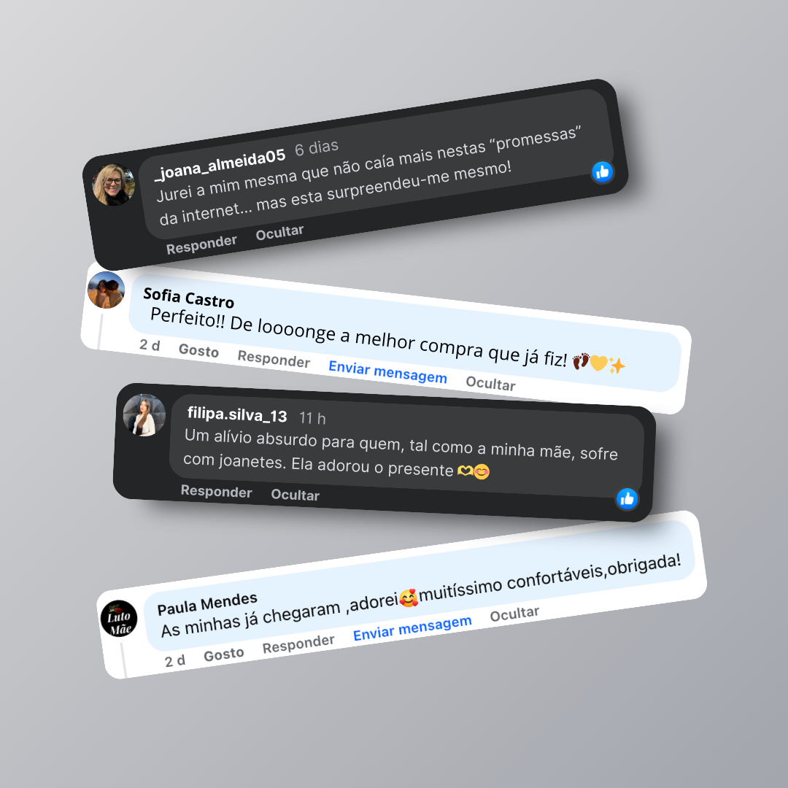788x788 pixels.
Task: Open joana_almeida05's profile picture
Action: point(114,185)
